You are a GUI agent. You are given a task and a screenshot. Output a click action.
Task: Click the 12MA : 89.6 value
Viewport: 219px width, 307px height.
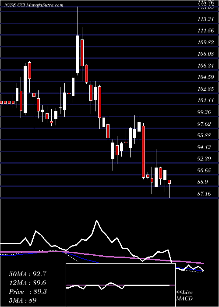(28, 283)
